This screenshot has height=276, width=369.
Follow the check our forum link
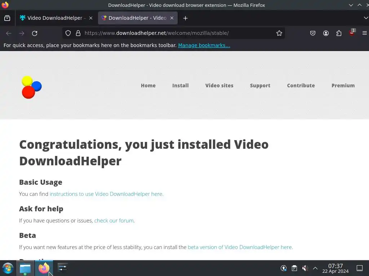coord(114,221)
